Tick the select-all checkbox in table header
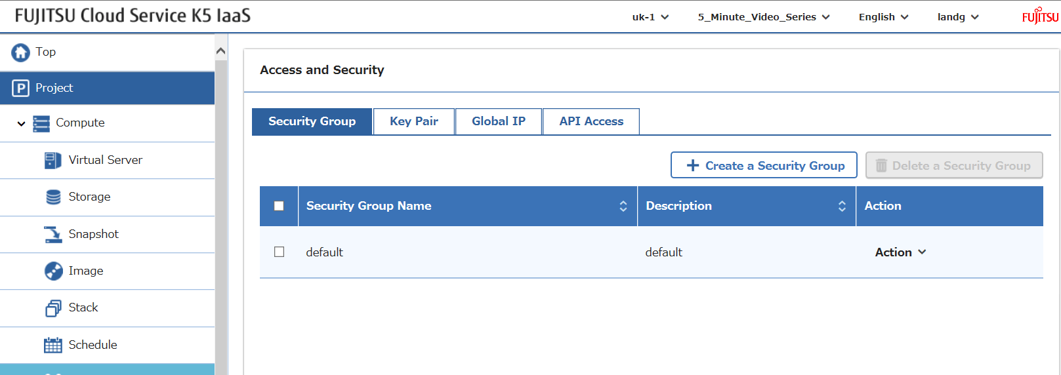 coord(279,206)
